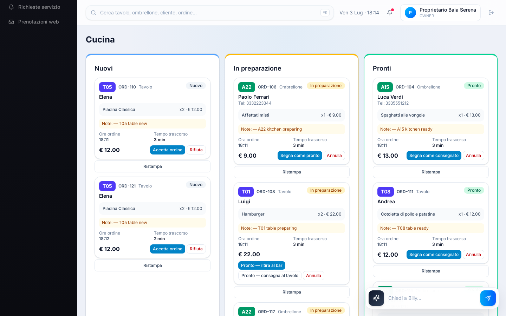The image size is (506, 316).
Task: Click the Spaghetti alle vongole item row
Action: (x=431, y=115)
